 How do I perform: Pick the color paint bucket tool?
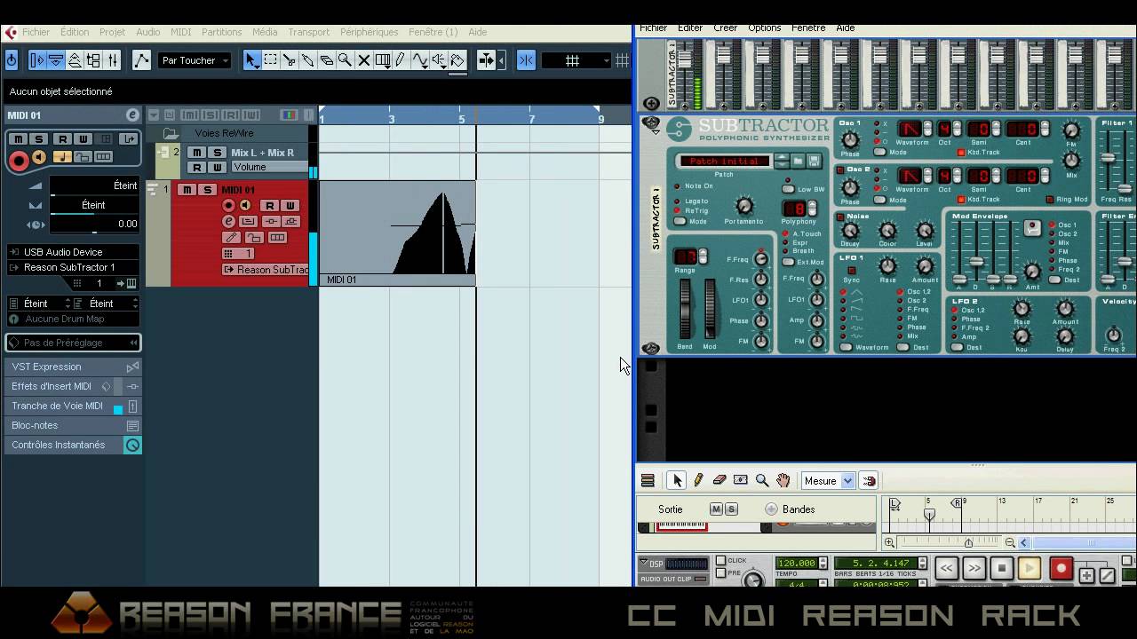457,60
